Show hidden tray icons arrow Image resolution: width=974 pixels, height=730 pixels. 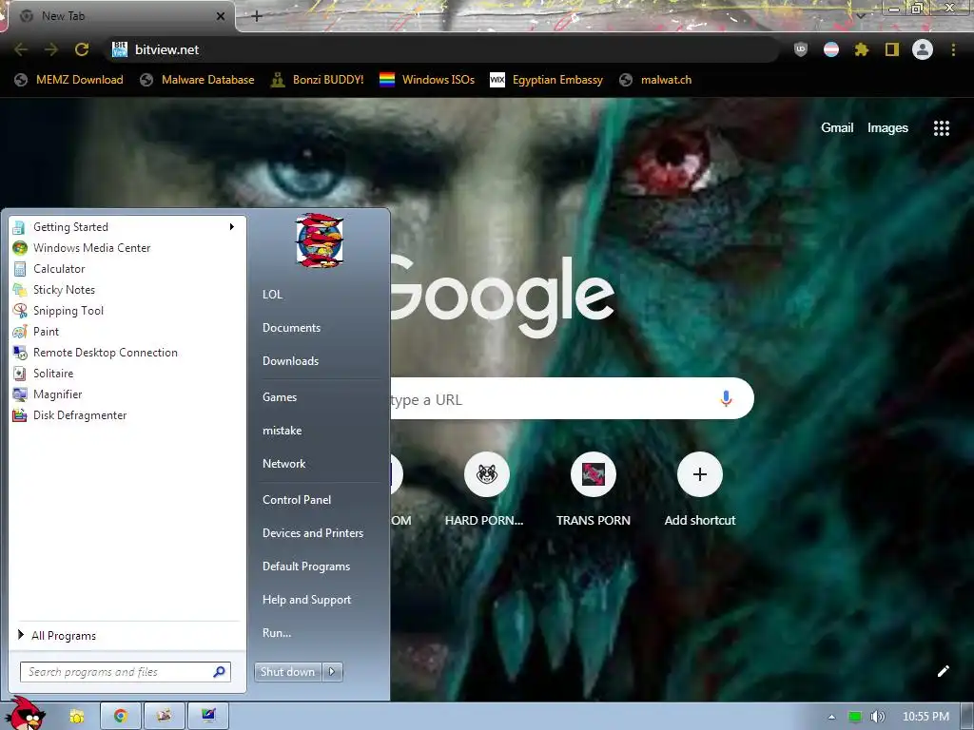point(831,717)
